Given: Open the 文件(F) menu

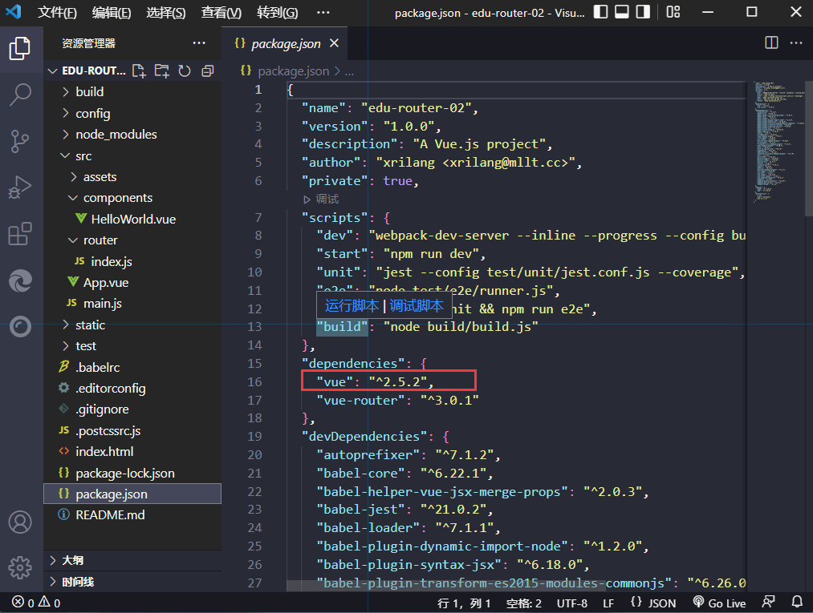Looking at the screenshot, I should (58, 13).
